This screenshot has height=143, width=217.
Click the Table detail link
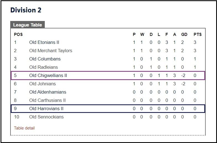(24, 128)
